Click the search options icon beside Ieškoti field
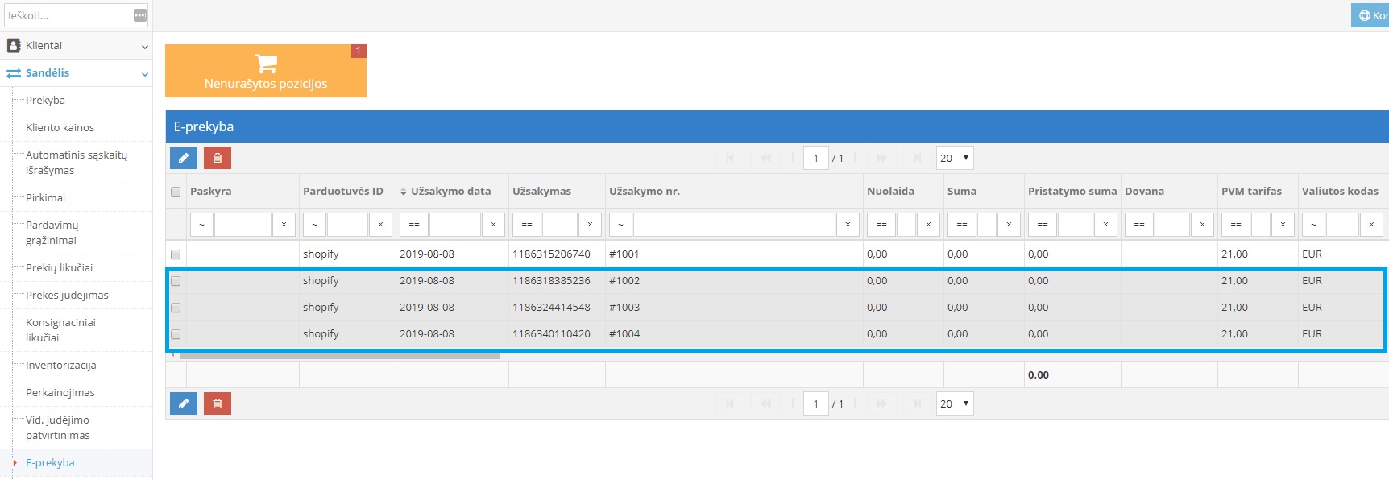Screen dimensions: 1389x480 tap(140, 15)
